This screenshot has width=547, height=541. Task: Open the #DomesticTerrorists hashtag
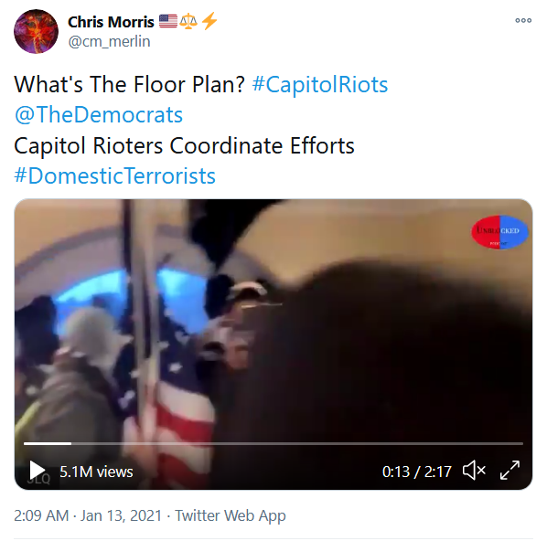tap(114, 175)
